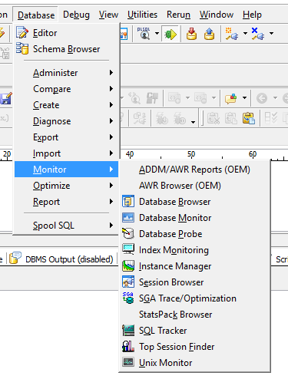Screen dimensions: 288x379
Task: Click the Database Monitor icon
Action: click(128, 218)
